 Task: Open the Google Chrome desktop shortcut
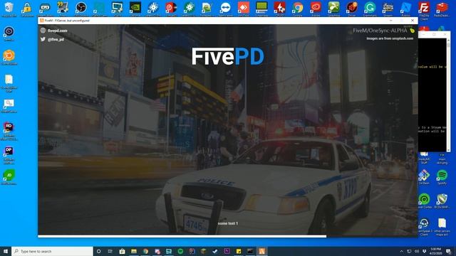[x=298, y=8]
